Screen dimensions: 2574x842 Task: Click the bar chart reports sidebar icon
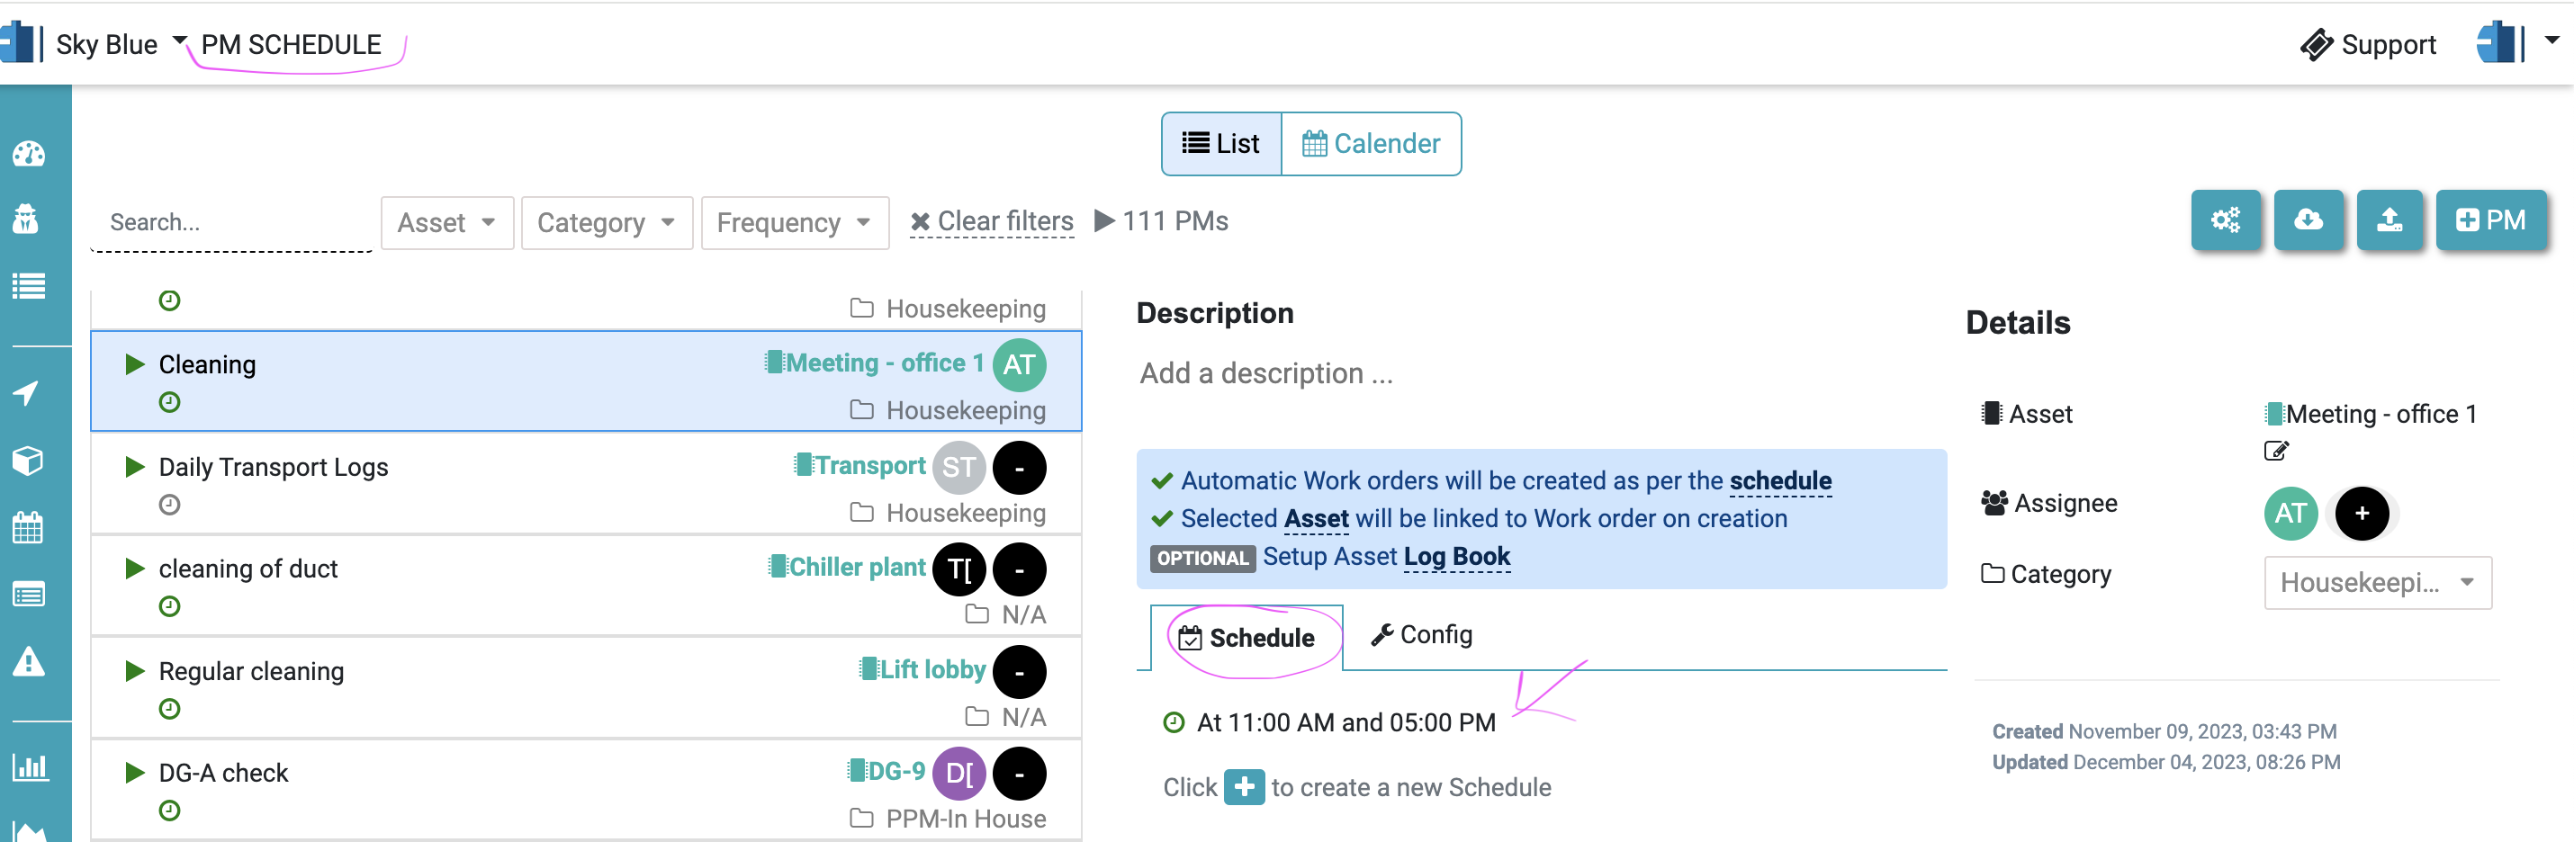pos(29,767)
